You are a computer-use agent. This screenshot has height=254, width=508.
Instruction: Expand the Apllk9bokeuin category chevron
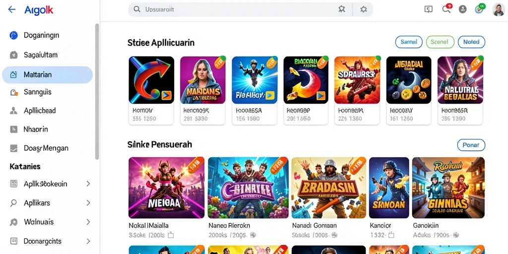88,184
